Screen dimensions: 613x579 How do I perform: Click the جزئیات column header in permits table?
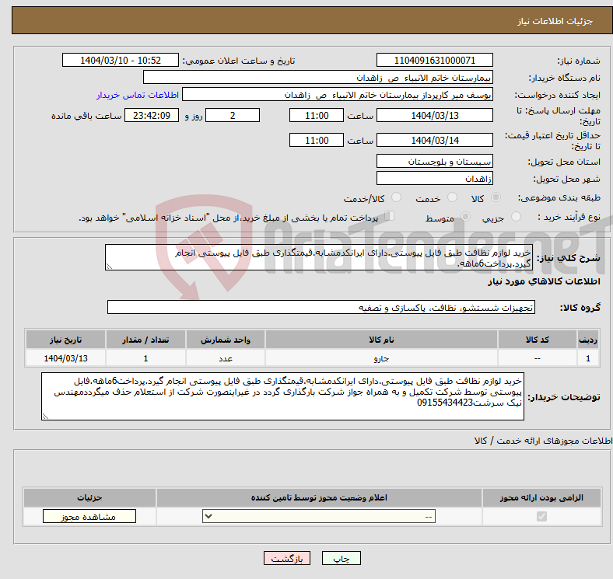click(89, 497)
